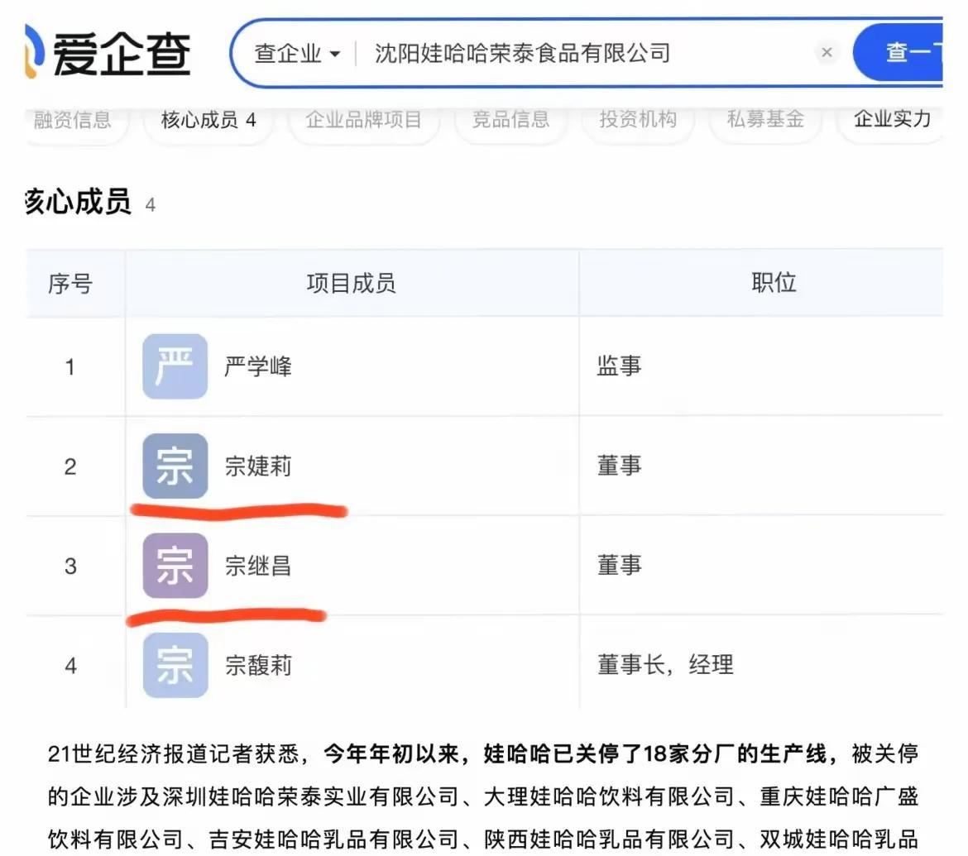Image resolution: width=968 pixels, height=856 pixels.
Task: Click the 宗 avatar icon beside 宗婕莉
Action: pos(175,466)
